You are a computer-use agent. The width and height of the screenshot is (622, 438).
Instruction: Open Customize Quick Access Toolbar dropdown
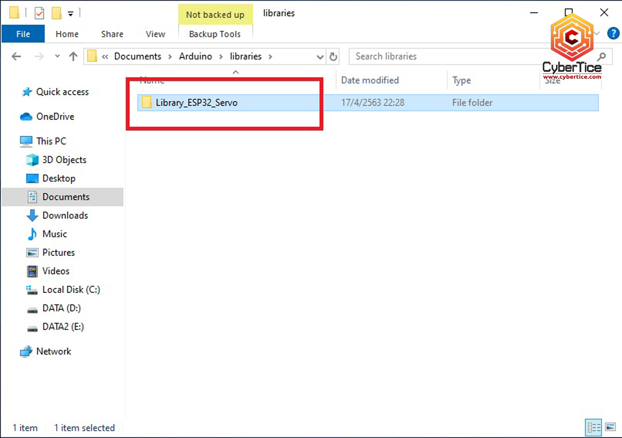[x=70, y=14]
